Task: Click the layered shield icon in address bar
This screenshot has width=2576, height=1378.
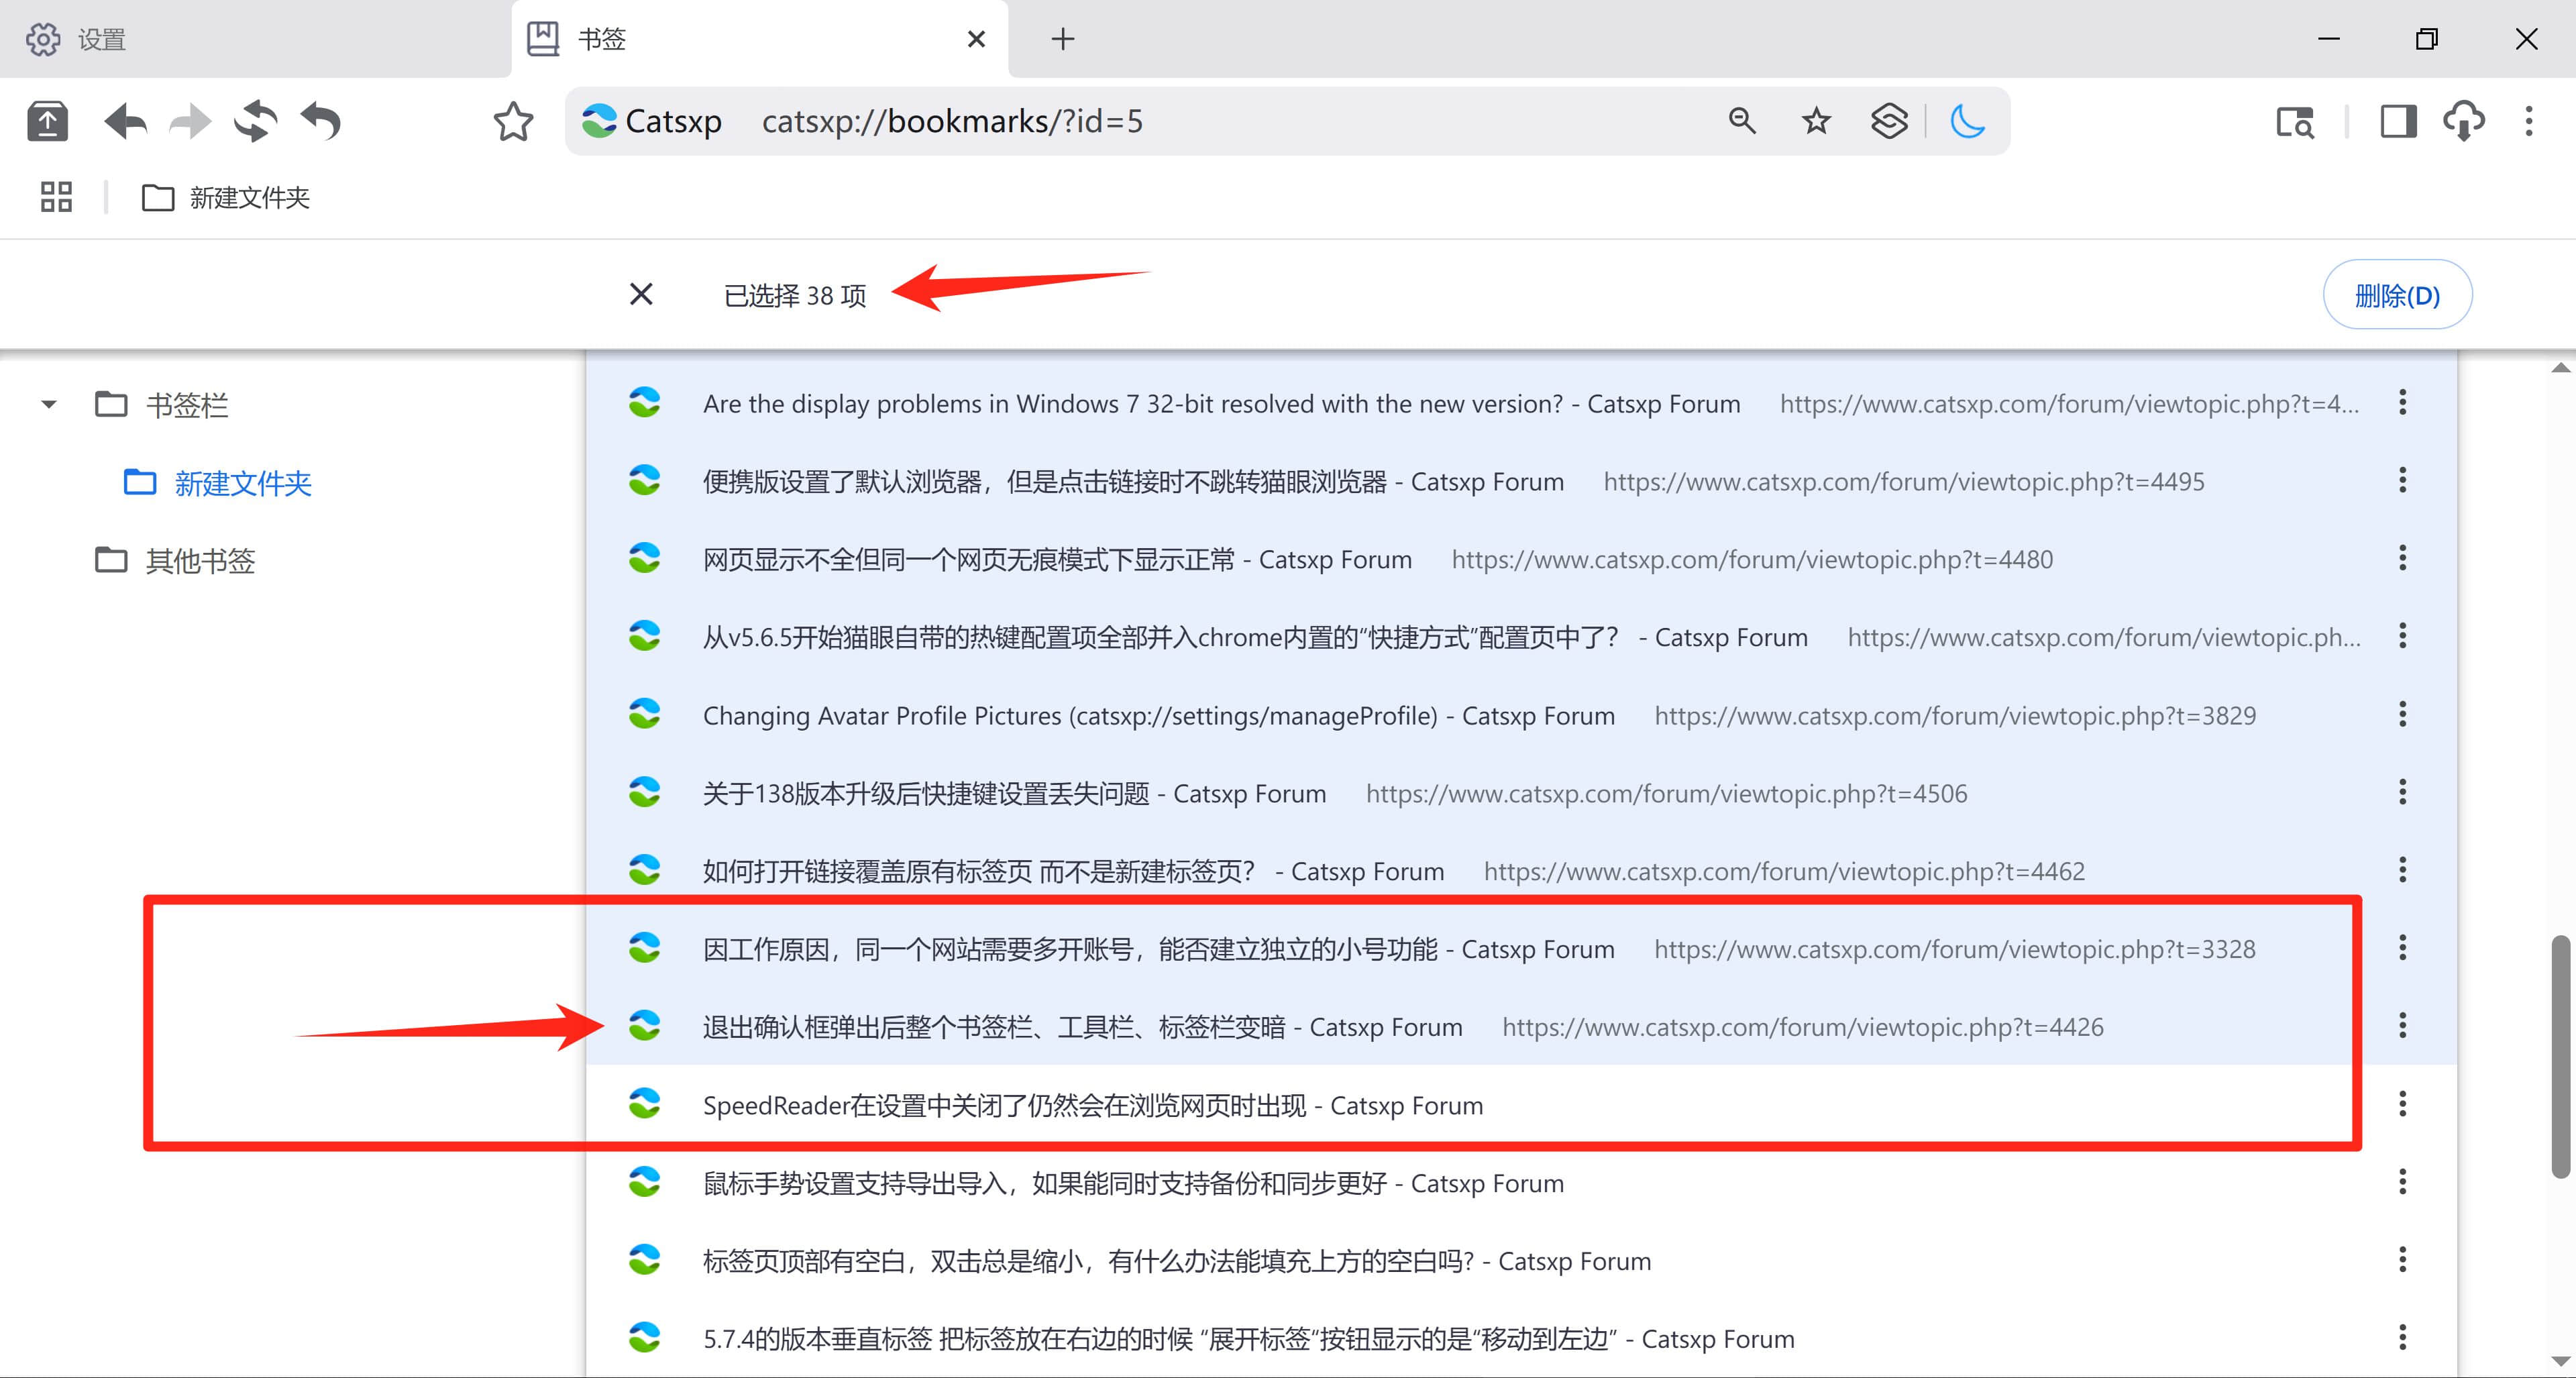Action: 1889,121
